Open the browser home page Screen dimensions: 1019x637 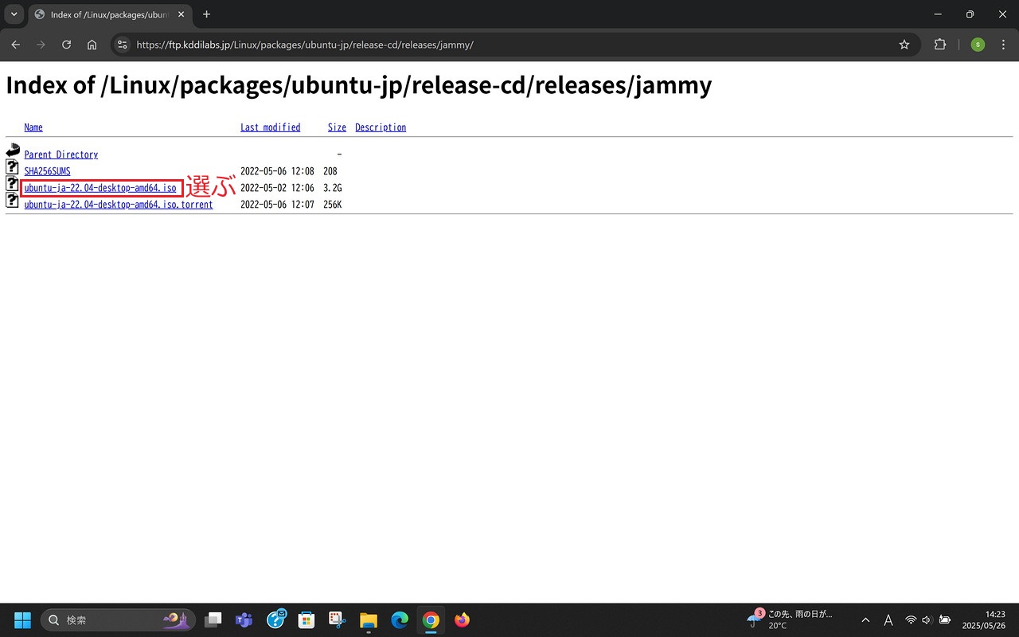coord(92,45)
